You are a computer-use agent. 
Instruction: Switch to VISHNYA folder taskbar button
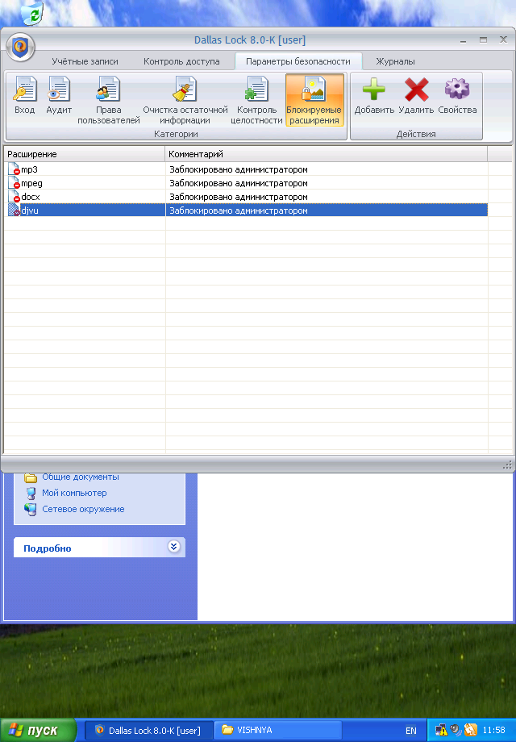pos(278,730)
